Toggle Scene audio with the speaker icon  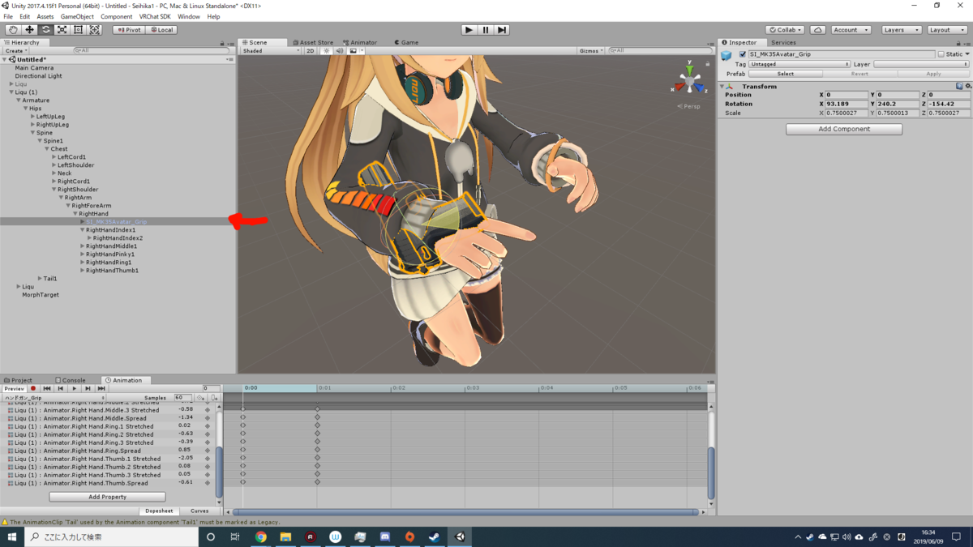pyautogui.click(x=340, y=51)
